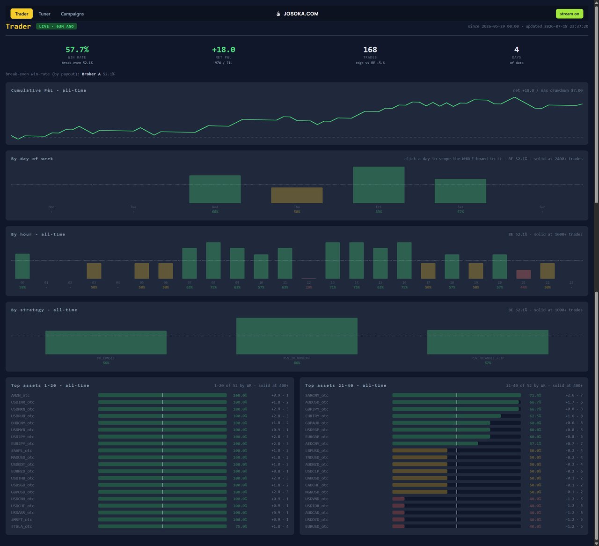Click the #TSLA_otc asset row label
Image resolution: width=599 pixels, height=546 pixels.
pos(22,526)
